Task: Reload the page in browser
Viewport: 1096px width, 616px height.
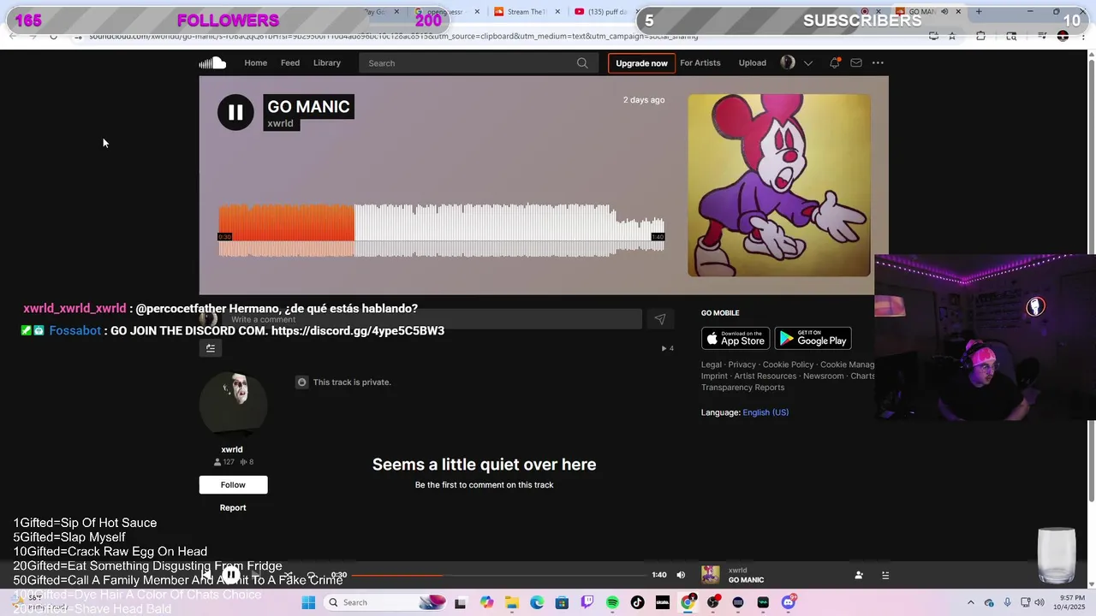Action: 53,36
